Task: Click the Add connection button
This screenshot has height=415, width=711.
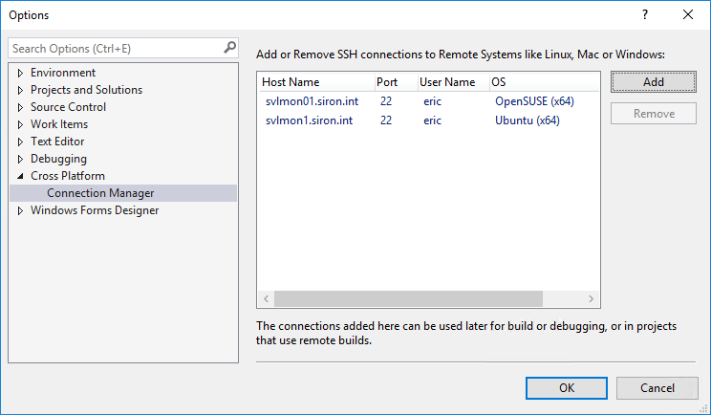Action: (654, 82)
